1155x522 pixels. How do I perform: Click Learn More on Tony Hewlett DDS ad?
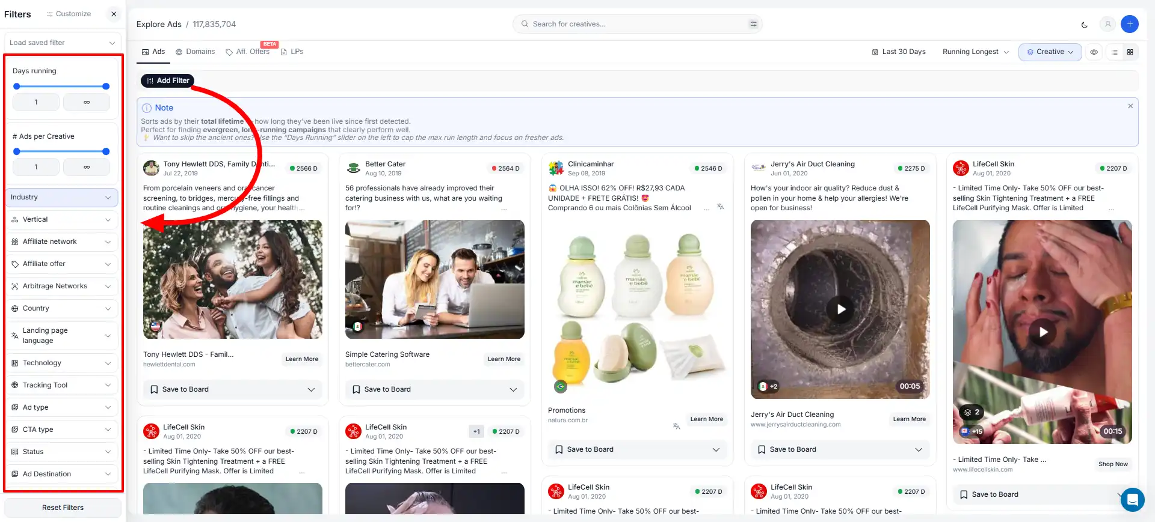302,359
